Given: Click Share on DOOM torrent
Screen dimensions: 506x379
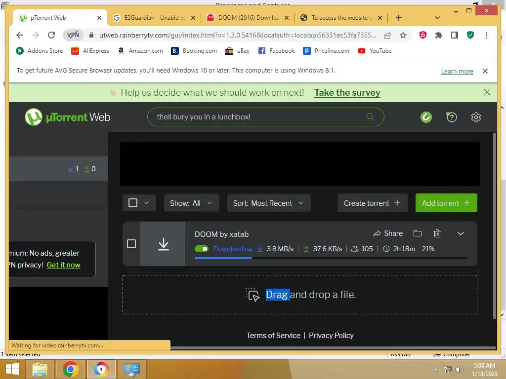Looking at the screenshot, I should [x=388, y=233].
